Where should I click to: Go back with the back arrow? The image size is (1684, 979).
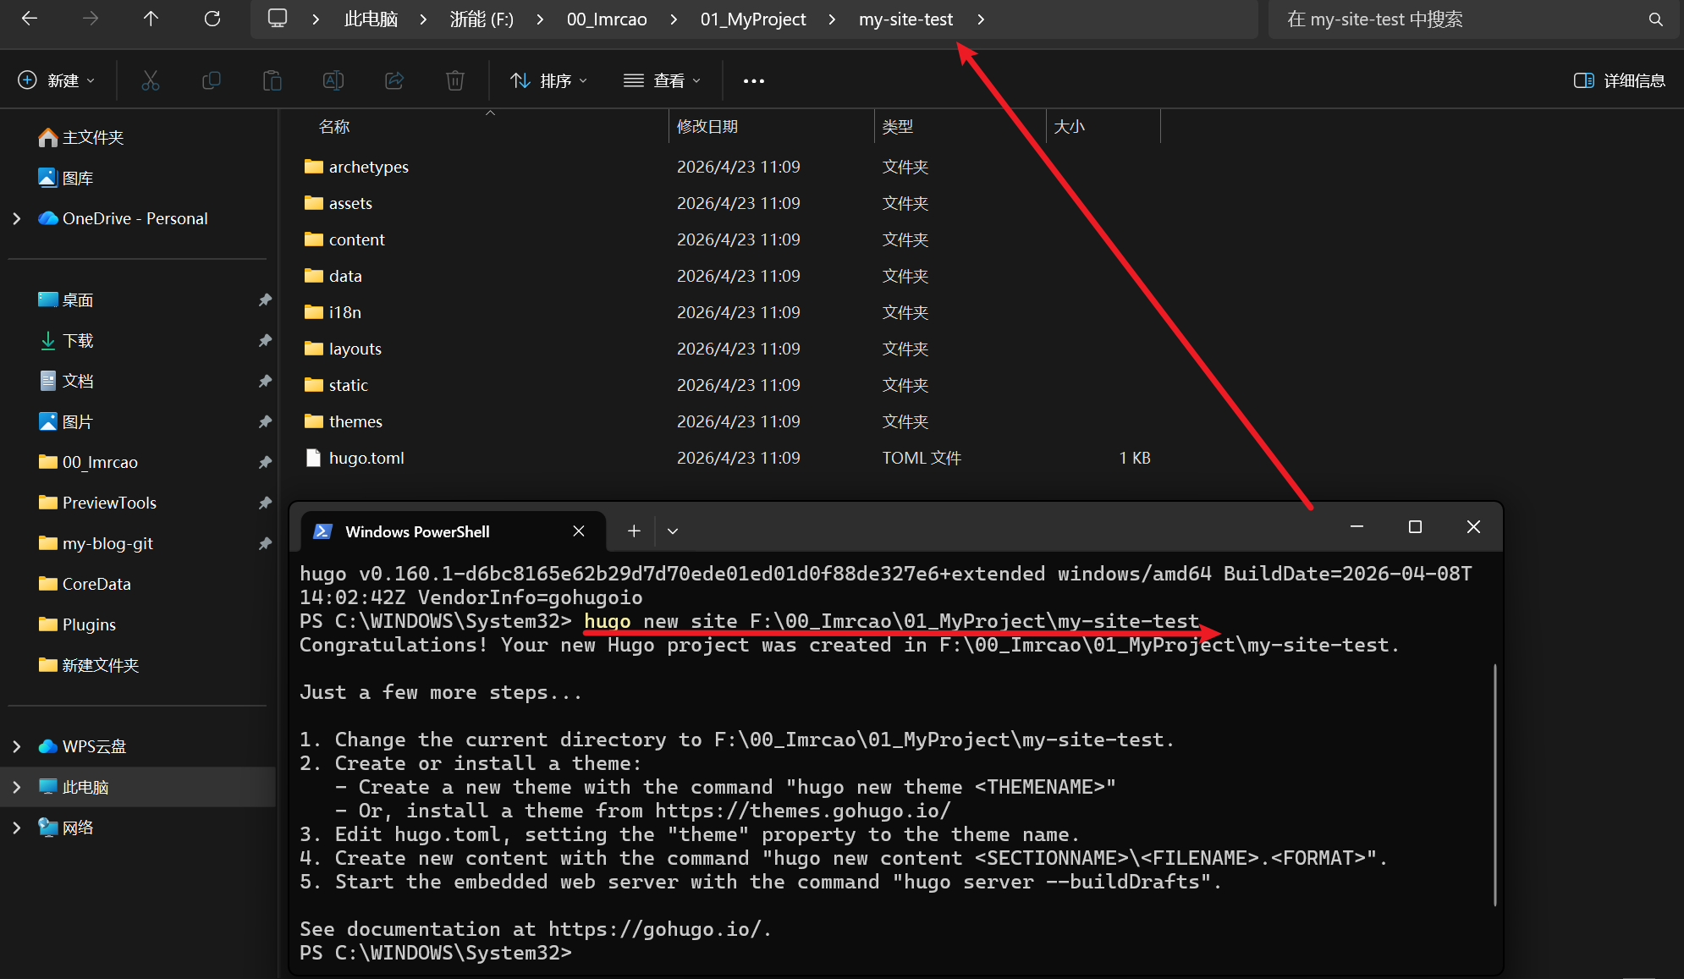point(30,19)
